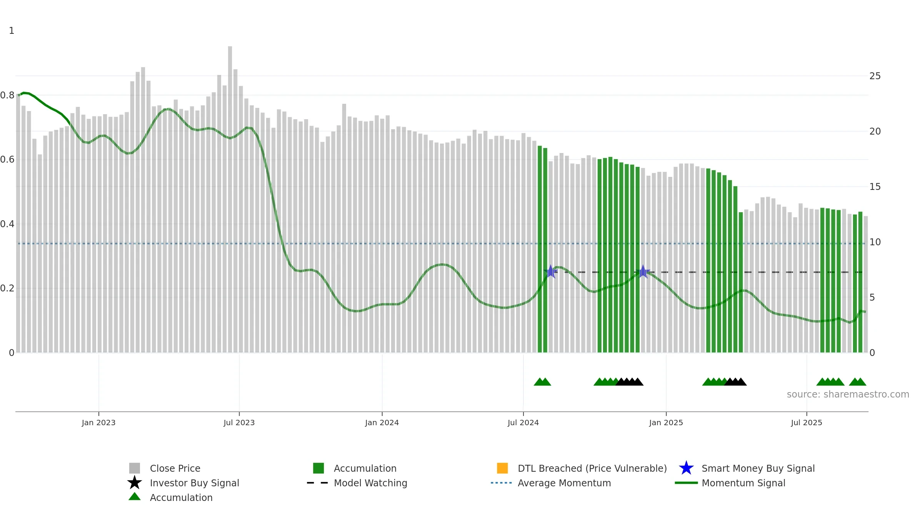This screenshot has height=519, width=923.
Task: Click the DTL Breached (Price Vulnerable) label
Action: (x=592, y=468)
